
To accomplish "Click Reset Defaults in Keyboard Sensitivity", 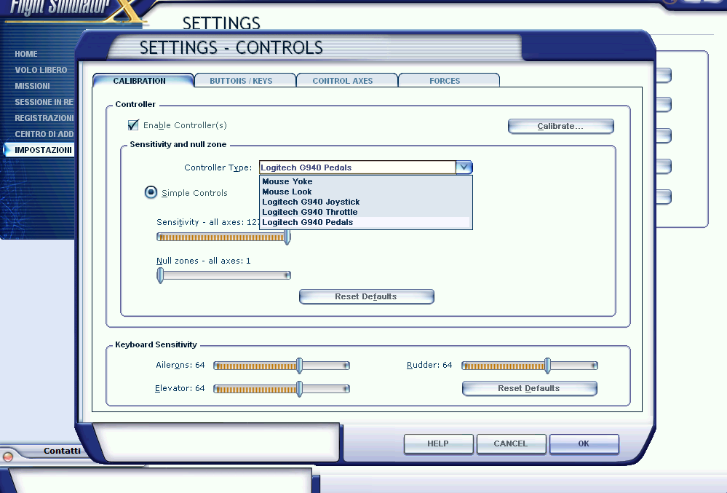I will (x=530, y=388).
